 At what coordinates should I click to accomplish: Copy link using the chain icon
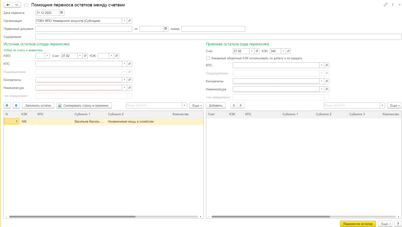[385, 5]
